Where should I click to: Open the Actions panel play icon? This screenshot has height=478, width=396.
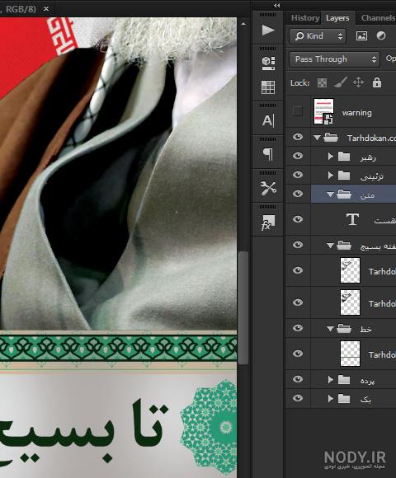click(x=268, y=30)
